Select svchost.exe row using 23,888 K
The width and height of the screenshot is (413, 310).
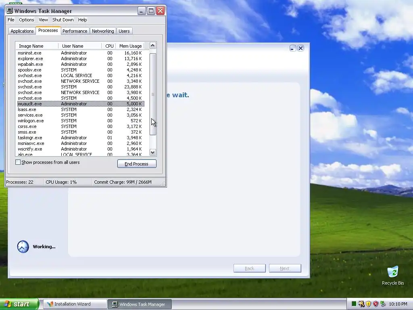coord(81,87)
